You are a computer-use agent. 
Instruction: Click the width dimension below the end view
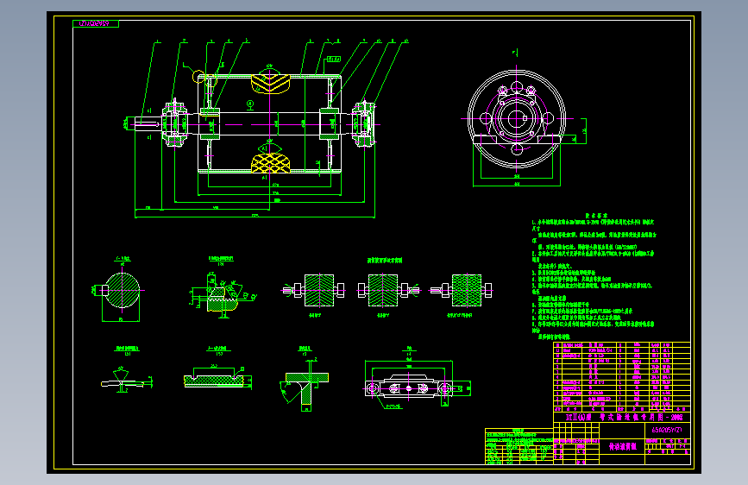[x=517, y=185]
